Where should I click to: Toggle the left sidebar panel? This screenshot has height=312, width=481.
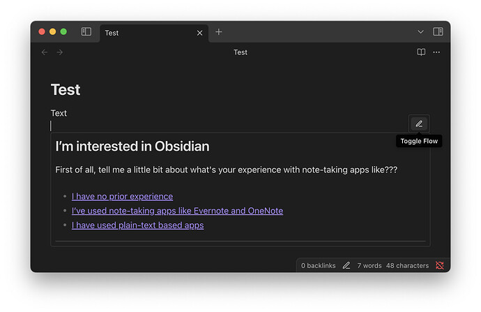pos(86,31)
